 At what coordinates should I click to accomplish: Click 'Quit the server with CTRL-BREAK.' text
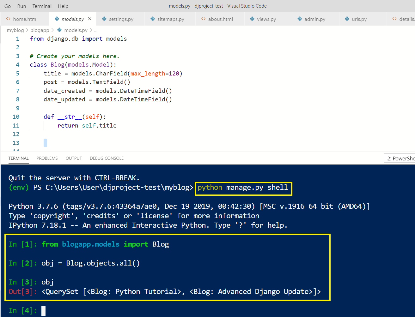click(74, 178)
